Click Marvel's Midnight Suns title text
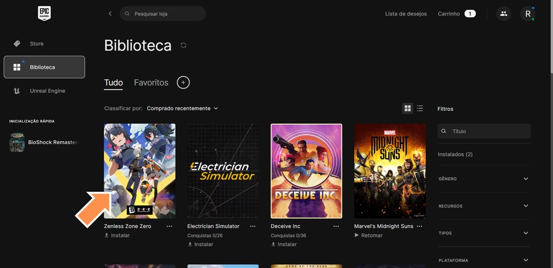 click(x=384, y=226)
